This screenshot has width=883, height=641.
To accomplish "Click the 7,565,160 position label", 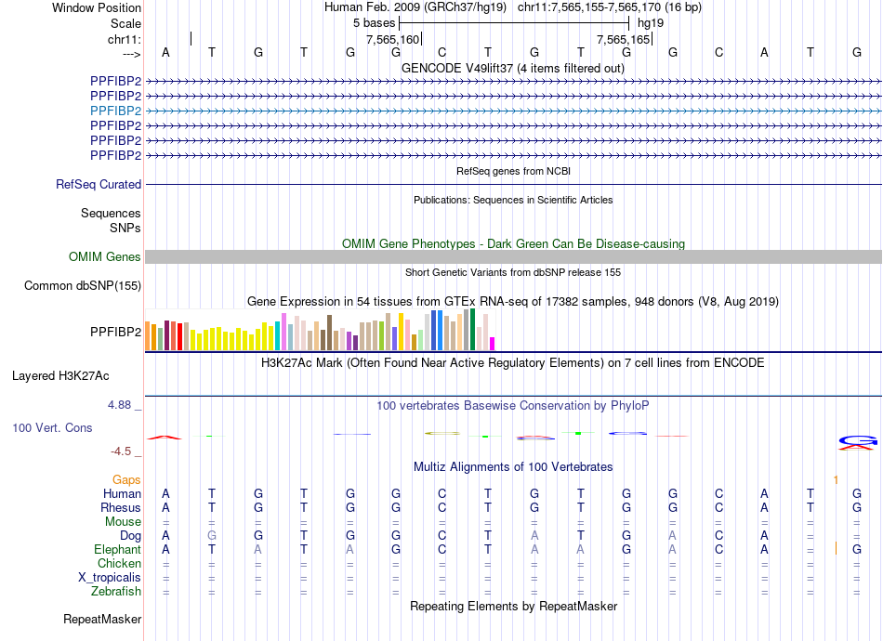I will (392, 39).
